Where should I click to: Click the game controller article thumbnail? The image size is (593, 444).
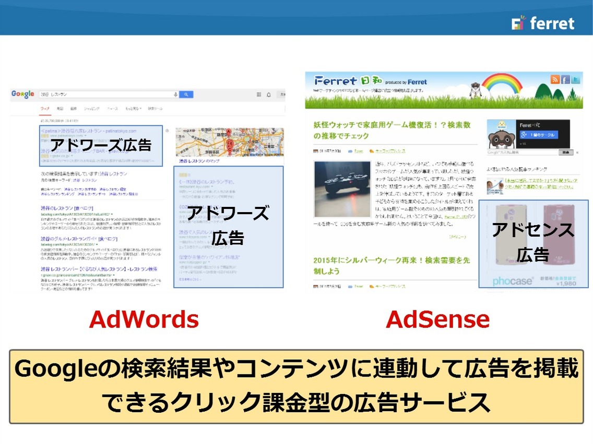[342, 189]
